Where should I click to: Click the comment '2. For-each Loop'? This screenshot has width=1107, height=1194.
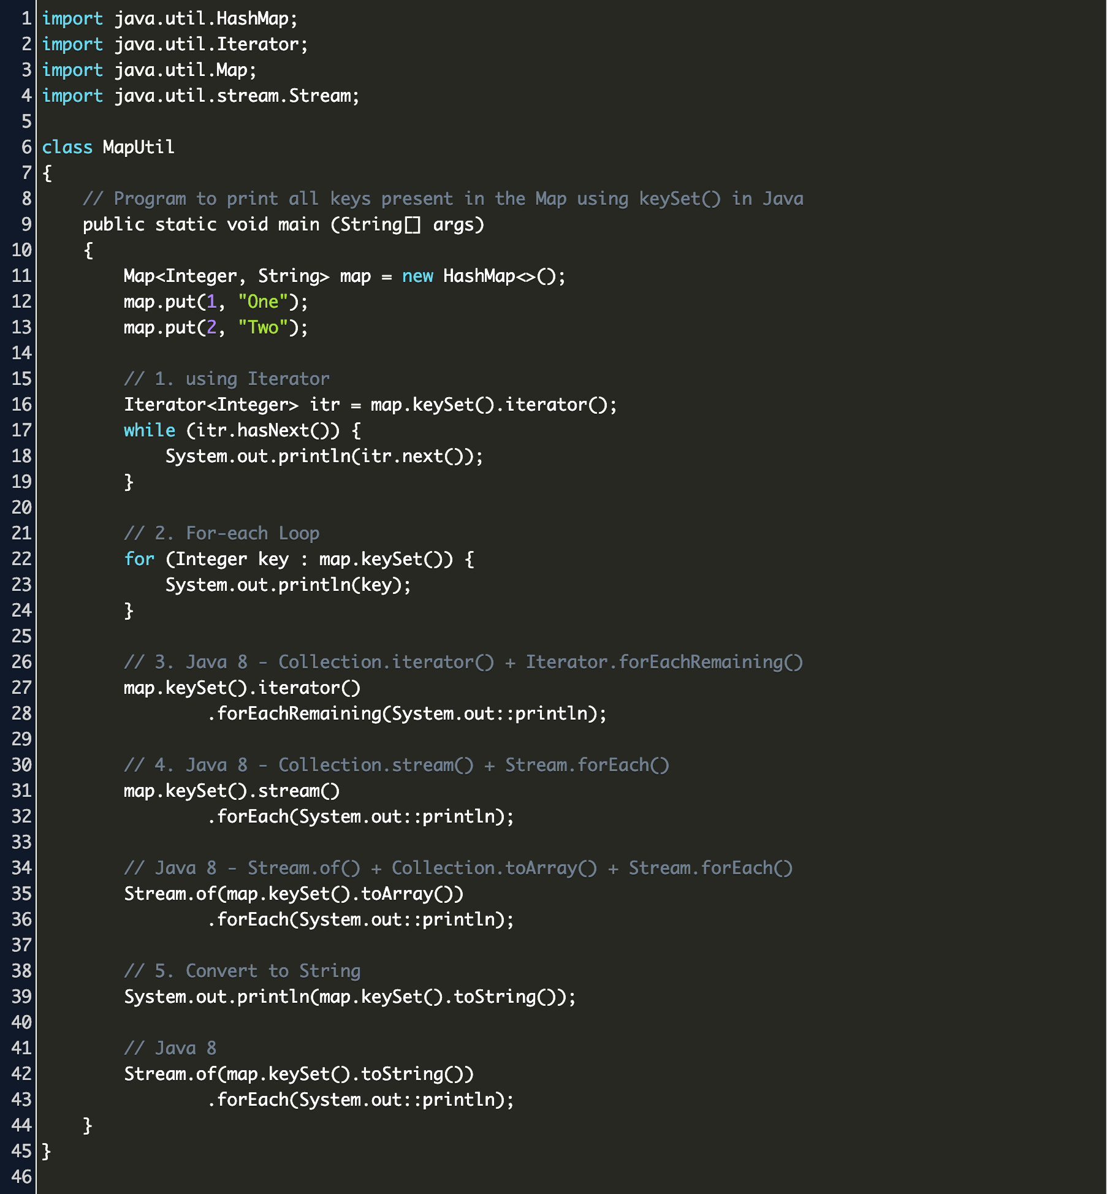221,533
